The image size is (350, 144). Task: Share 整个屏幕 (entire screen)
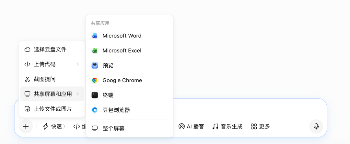click(129, 128)
